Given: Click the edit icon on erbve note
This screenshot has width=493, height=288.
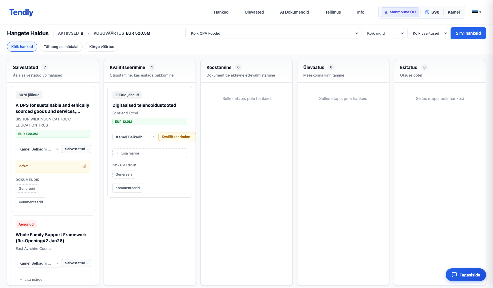Looking at the screenshot, I should [x=84, y=166].
